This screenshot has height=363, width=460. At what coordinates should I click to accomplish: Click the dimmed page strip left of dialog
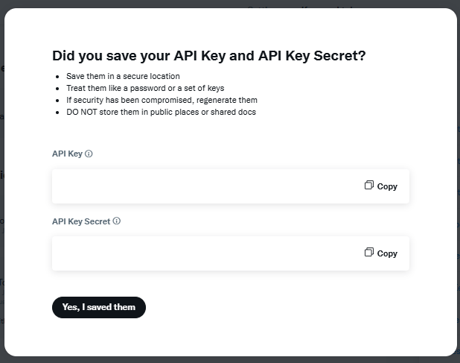[x=1, y=182]
